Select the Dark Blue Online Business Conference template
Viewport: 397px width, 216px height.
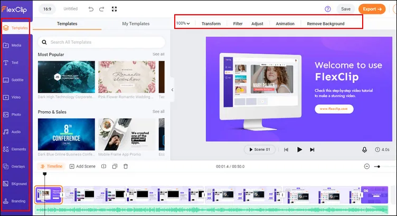click(x=67, y=134)
